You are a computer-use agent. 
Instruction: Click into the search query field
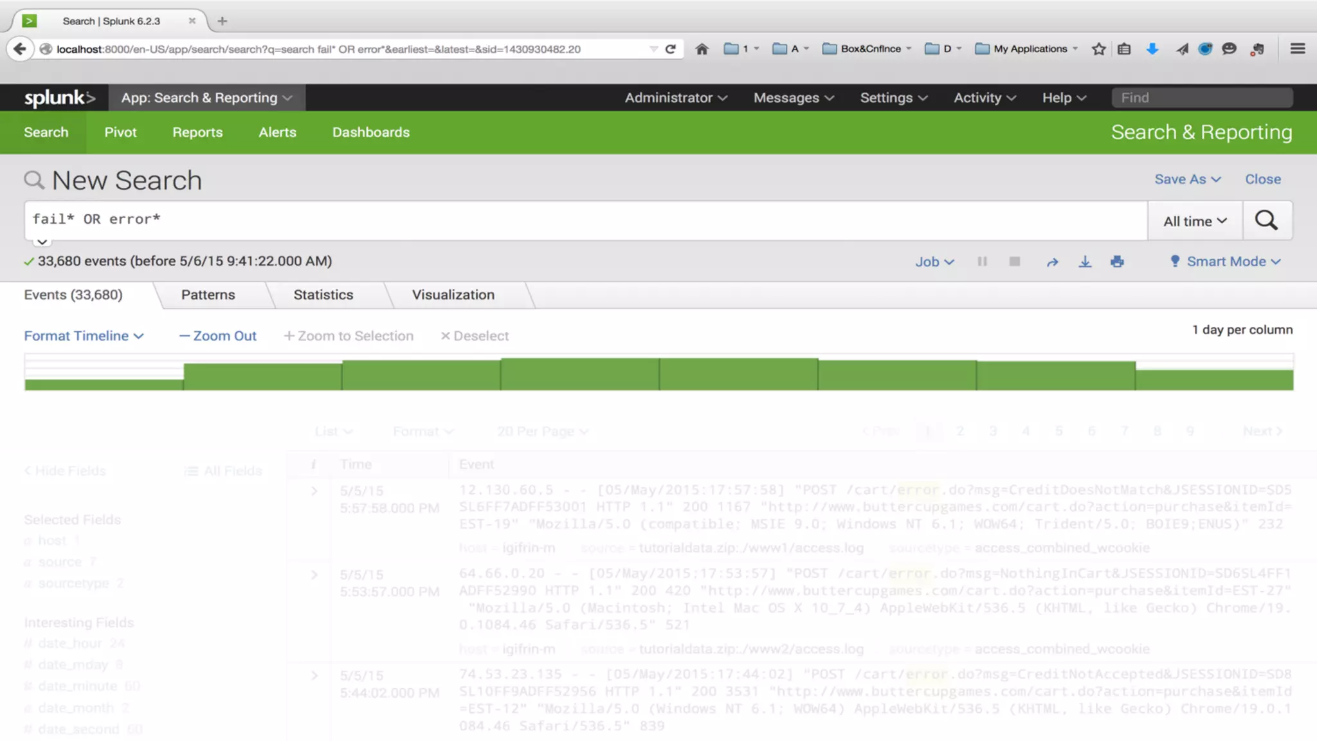tap(586, 220)
